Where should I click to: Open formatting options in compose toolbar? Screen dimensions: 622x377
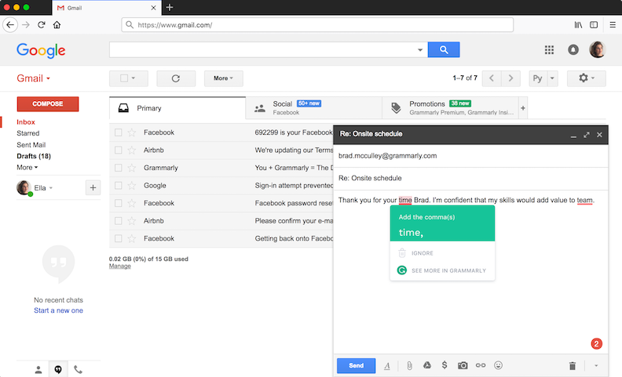click(x=387, y=366)
